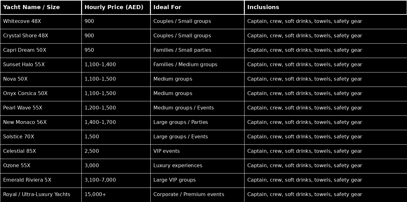Click the Nova 50X yacht name

coord(15,79)
